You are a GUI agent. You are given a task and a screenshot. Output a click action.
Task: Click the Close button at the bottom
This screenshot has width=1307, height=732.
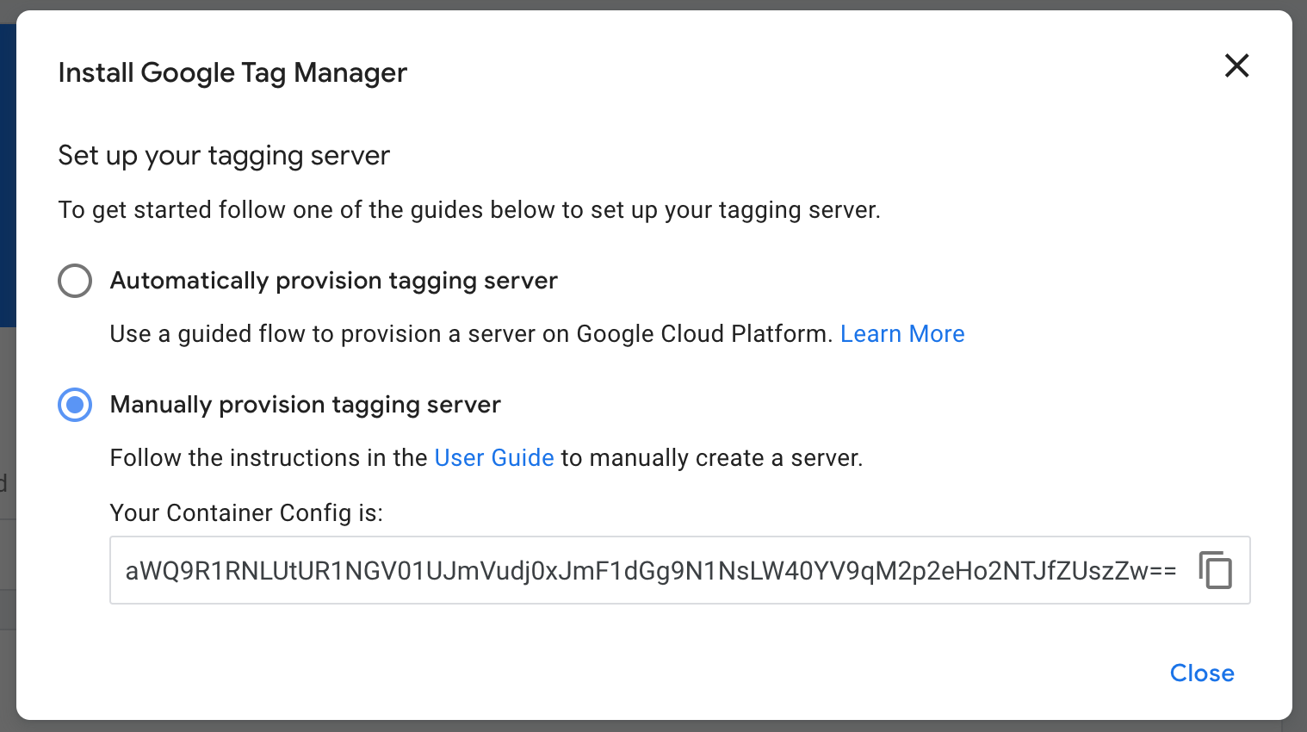click(1202, 673)
